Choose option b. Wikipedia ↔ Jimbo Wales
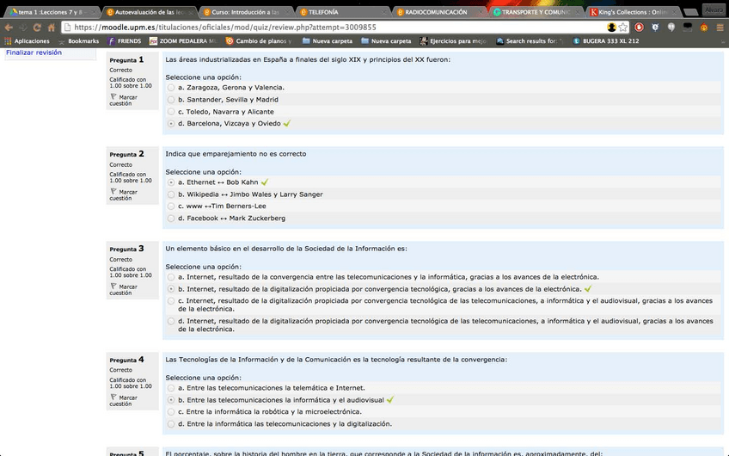Screen dimensions: 729x456 click(171, 194)
